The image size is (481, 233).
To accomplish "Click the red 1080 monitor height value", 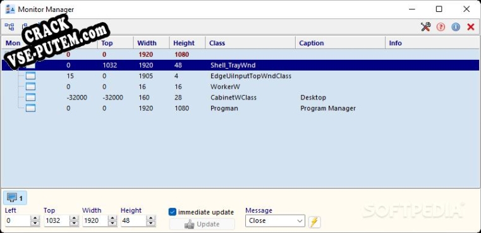I will pyautogui.click(x=181, y=55).
